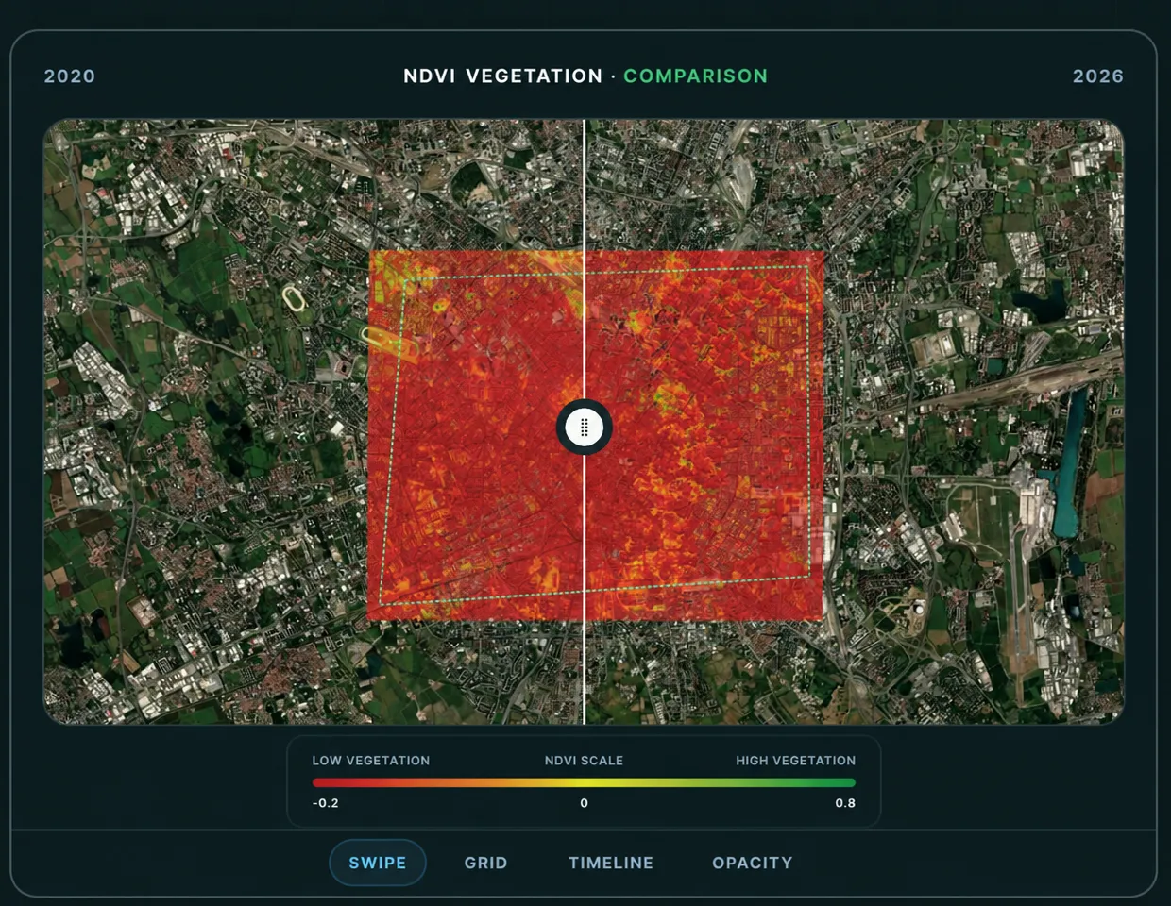
Task: Click the COMPARISON title text
Action: coord(696,76)
